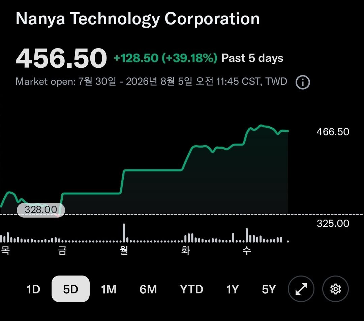Show the YTD chart range
The width and height of the screenshot is (364, 321).
(191, 289)
